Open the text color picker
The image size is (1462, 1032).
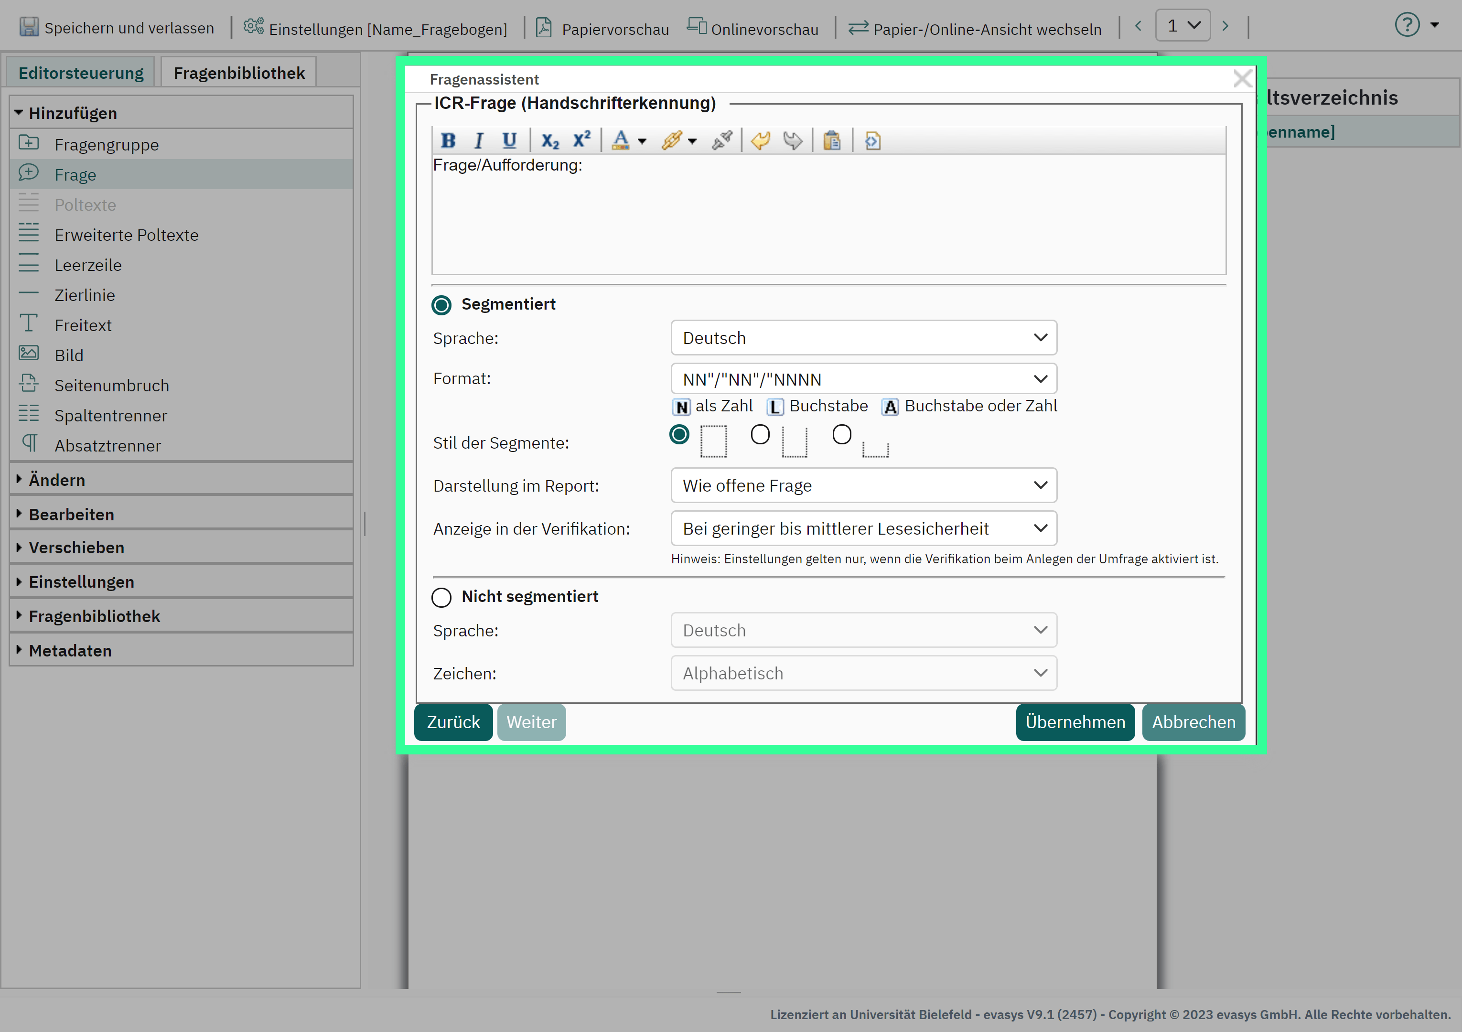click(x=621, y=140)
